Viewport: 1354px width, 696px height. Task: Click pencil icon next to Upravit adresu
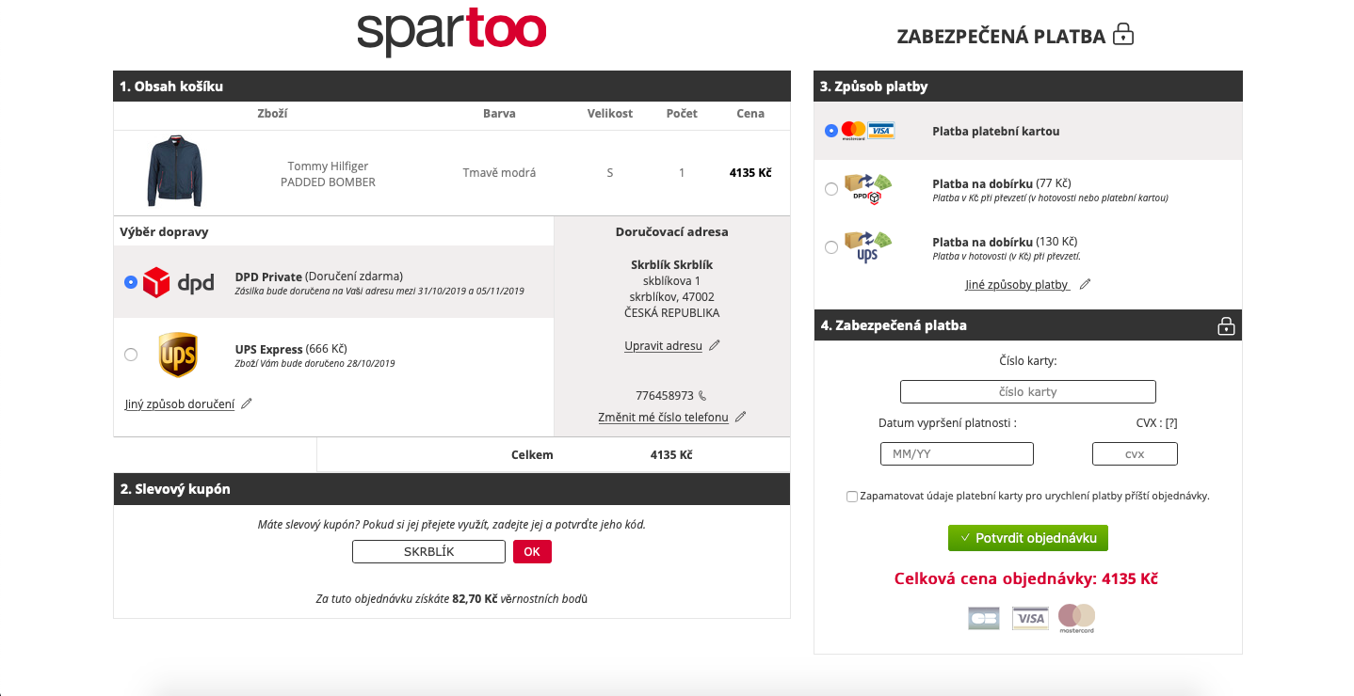[715, 345]
